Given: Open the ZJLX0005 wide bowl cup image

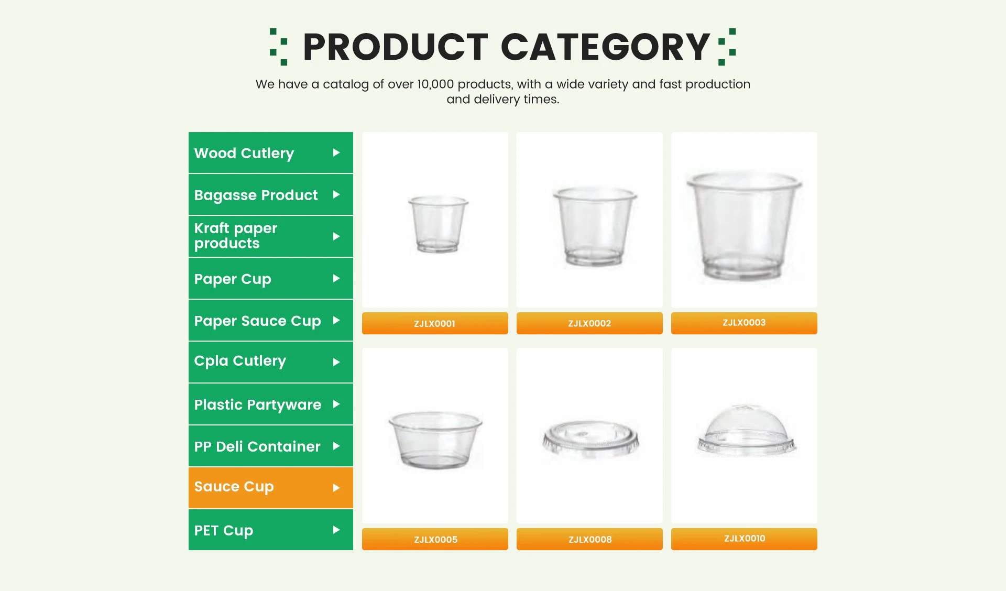Looking at the screenshot, I should point(435,439).
